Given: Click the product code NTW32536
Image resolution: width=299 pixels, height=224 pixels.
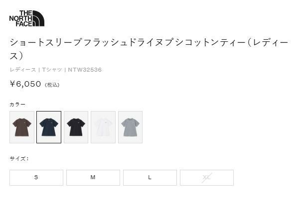Looking at the screenshot, I should [85, 70].
